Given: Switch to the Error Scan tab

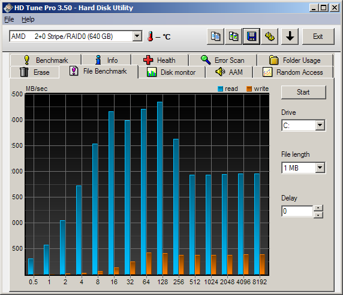Looking at the screenshot, I should pos(222,60).
